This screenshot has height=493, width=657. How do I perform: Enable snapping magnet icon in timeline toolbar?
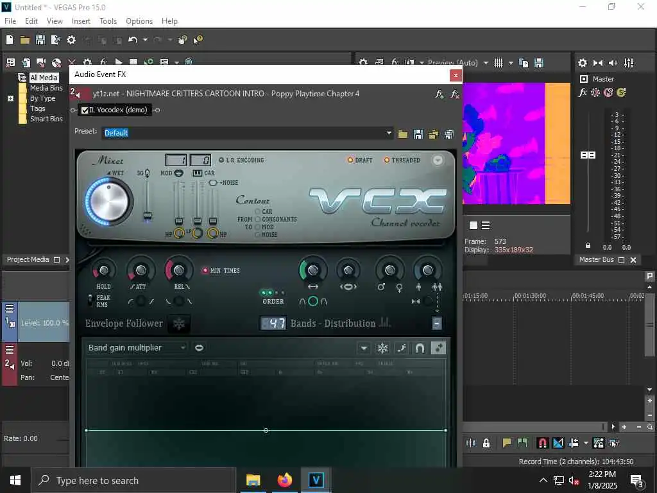pos(542,443)
